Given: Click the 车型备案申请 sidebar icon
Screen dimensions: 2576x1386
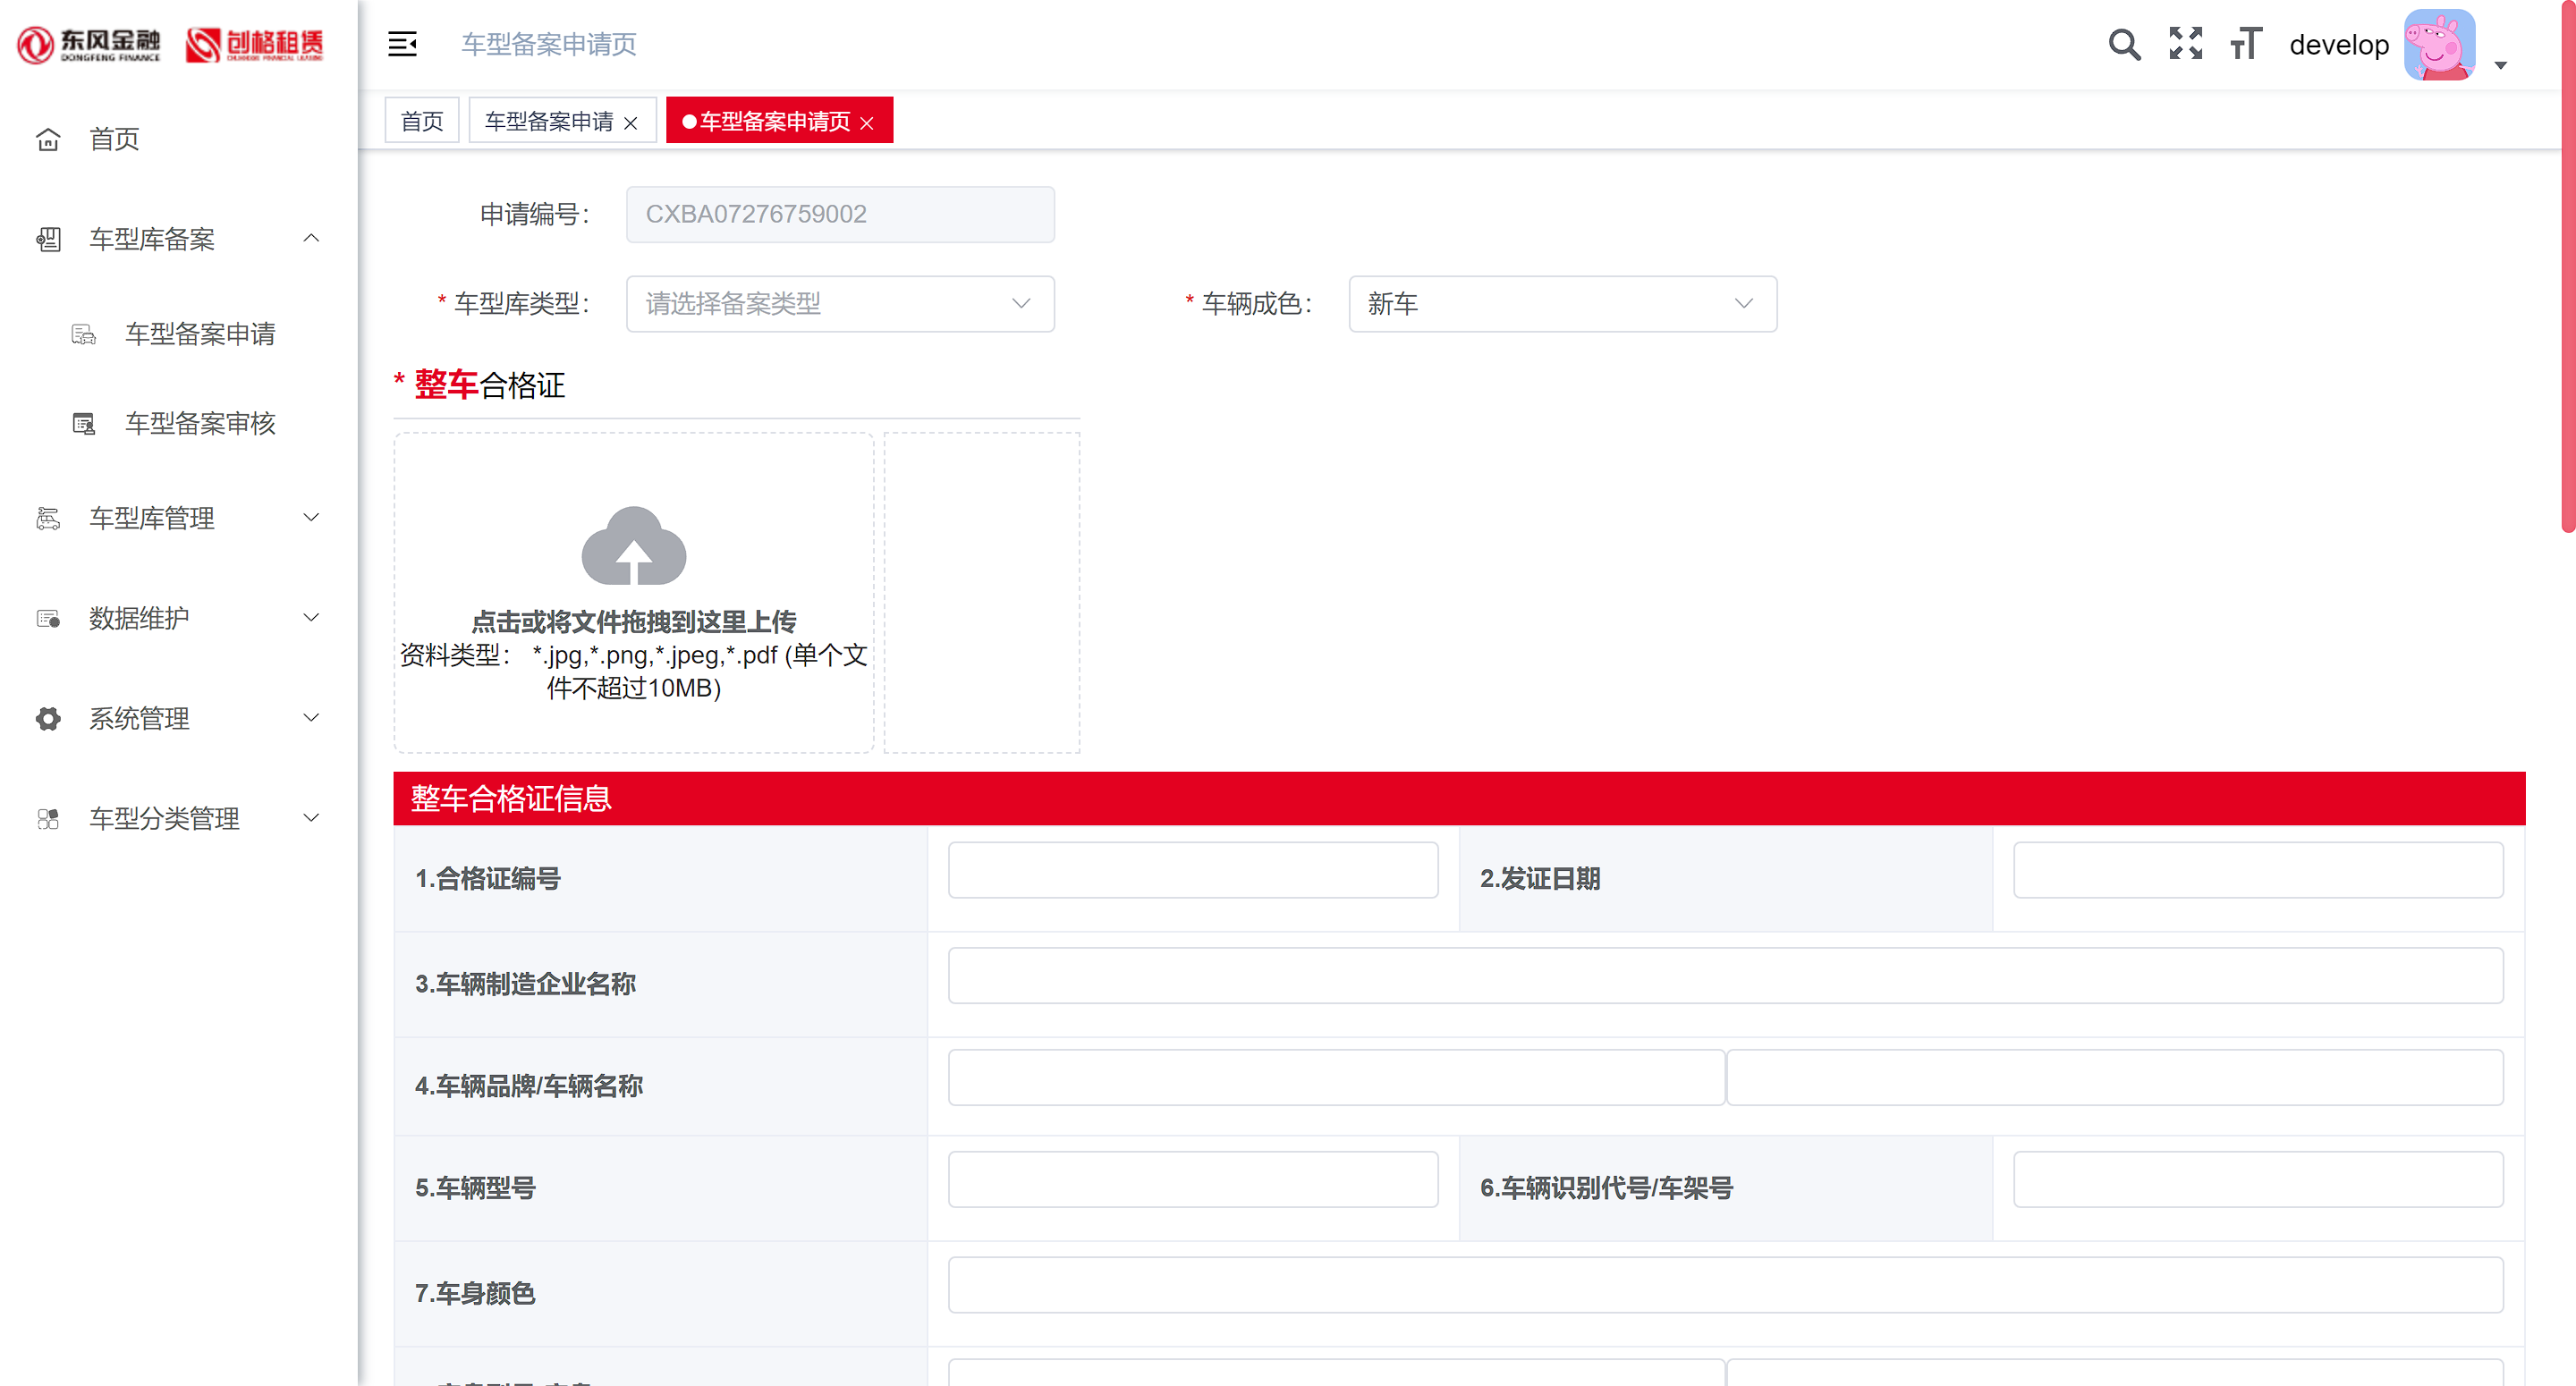Looking at the screenshot, I should [x=84, y=334].
